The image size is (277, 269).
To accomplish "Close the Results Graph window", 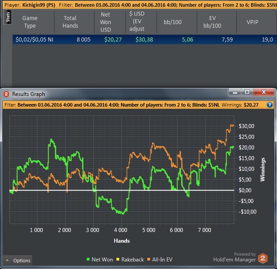I will [x=264, y=92].
